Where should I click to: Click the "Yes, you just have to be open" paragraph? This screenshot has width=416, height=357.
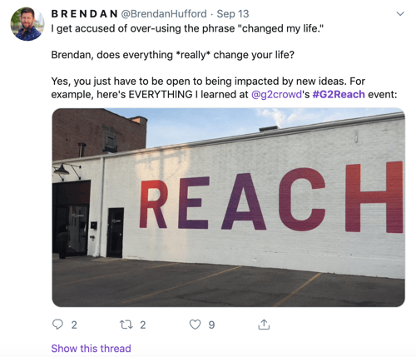(x=224, y=87)
